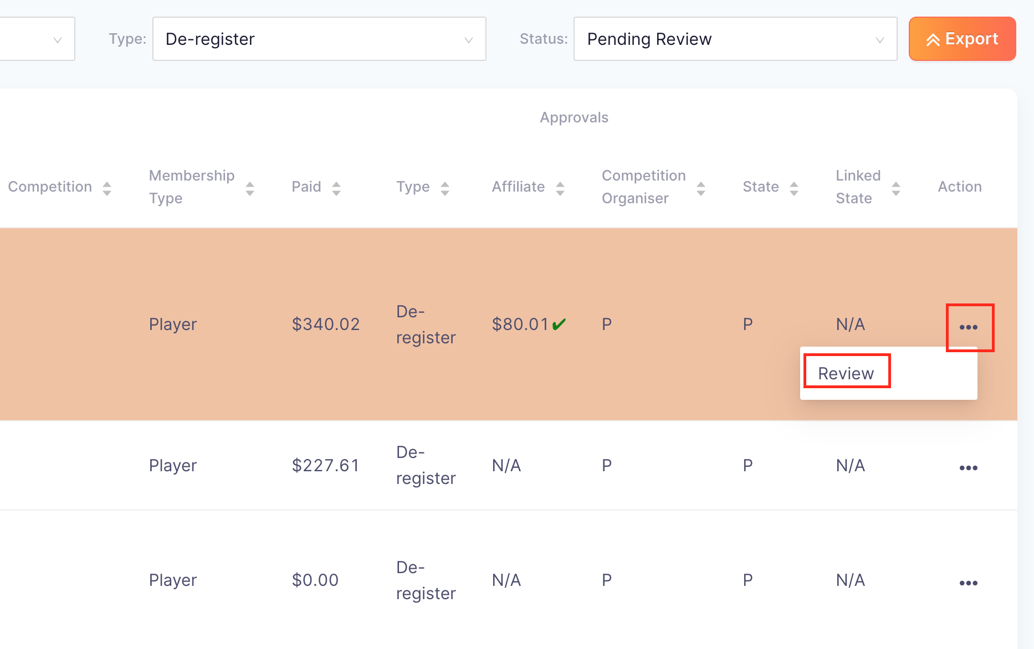Sort by Membership Type column
The height and width of the screenshot is (649, 1034).
[x=250, y=188]
